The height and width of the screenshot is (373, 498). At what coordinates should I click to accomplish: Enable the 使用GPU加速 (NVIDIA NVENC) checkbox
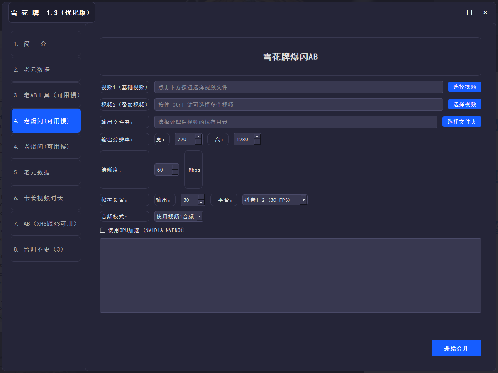tap(103, 230)
